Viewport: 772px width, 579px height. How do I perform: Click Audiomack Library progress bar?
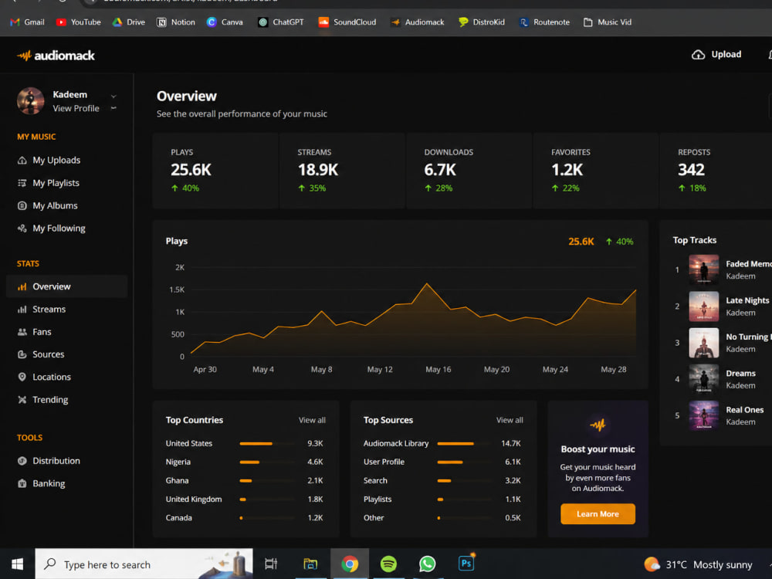tap(465, 444)
